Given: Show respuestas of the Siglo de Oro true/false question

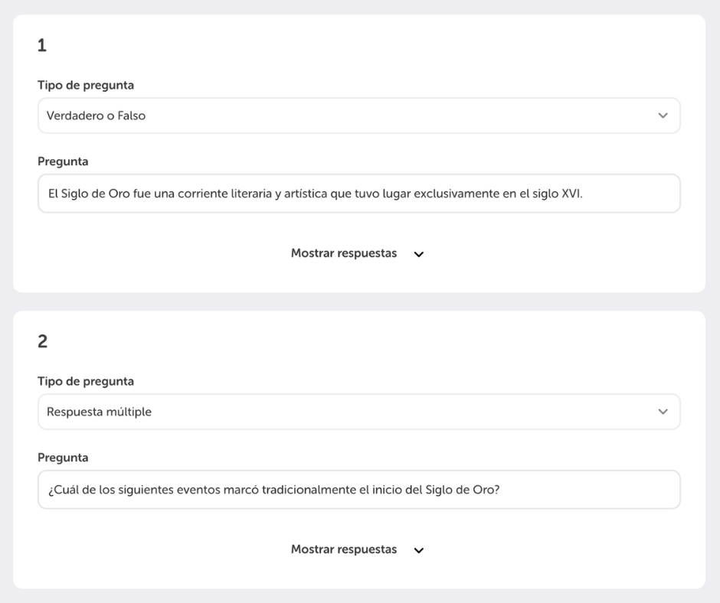Looking at the screenshot, I should click(x=343, y=253).
